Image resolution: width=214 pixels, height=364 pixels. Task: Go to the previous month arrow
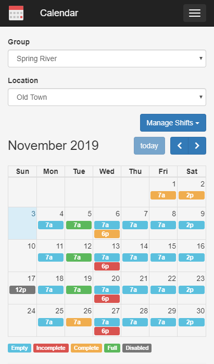(179, 146)
